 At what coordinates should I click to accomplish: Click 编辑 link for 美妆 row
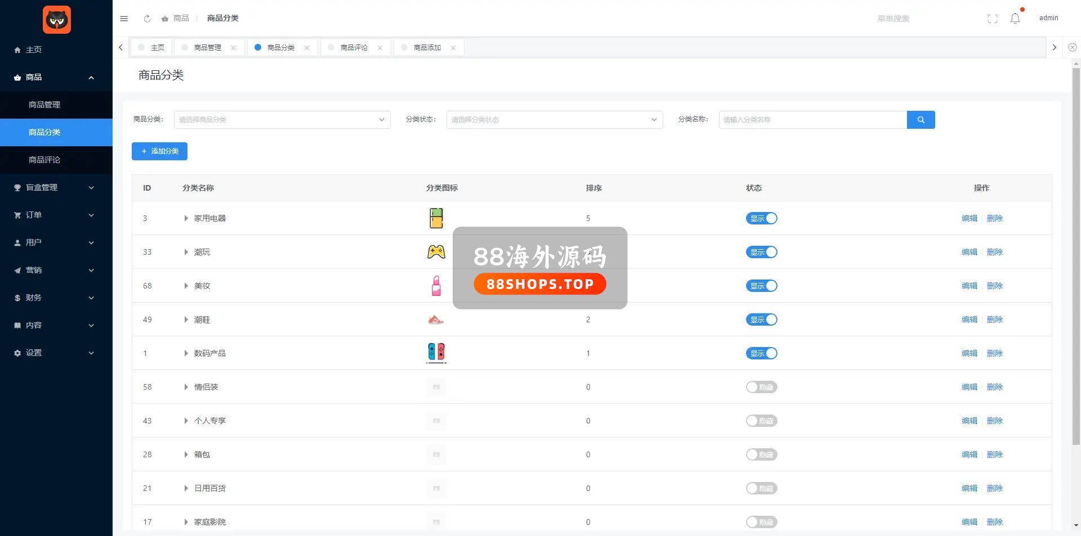pos(969,286)
